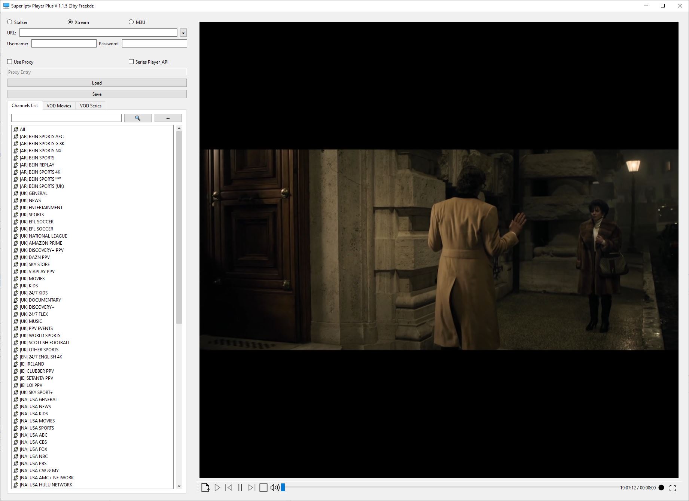Switch to VOD Series tab

pos(91,106)
